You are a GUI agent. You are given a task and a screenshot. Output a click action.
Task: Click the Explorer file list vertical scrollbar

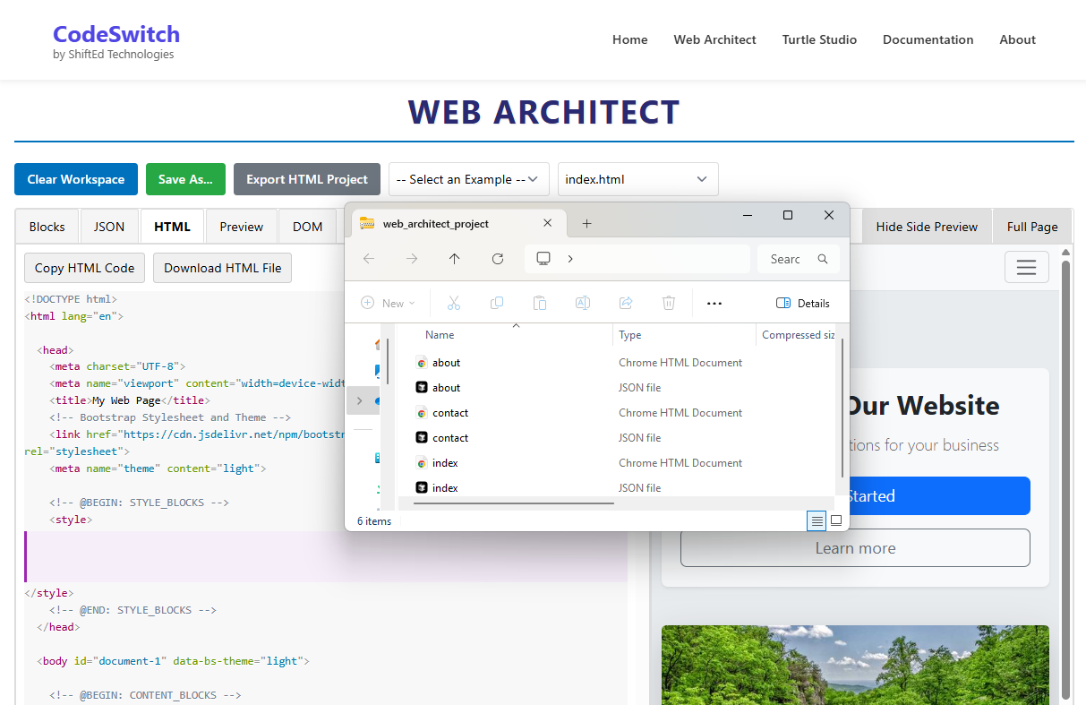[x=841, y=408]
